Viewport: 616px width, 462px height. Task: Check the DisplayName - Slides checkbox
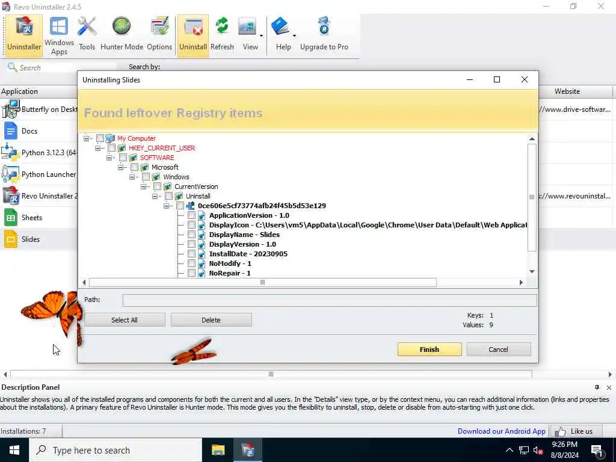pyautogui.click(x=191, y=235)
